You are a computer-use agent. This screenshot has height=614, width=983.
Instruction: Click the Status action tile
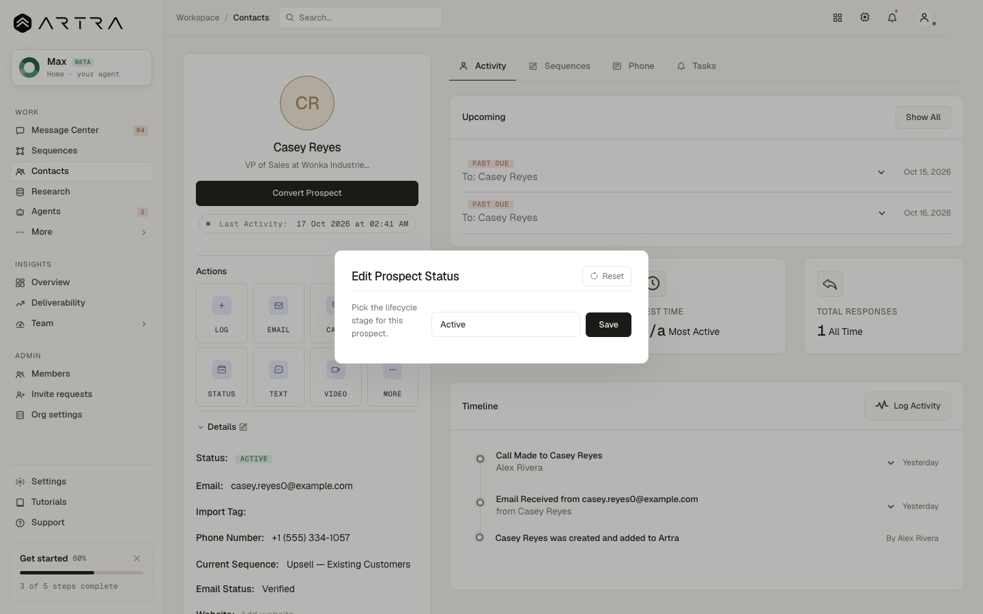[222, 377]
